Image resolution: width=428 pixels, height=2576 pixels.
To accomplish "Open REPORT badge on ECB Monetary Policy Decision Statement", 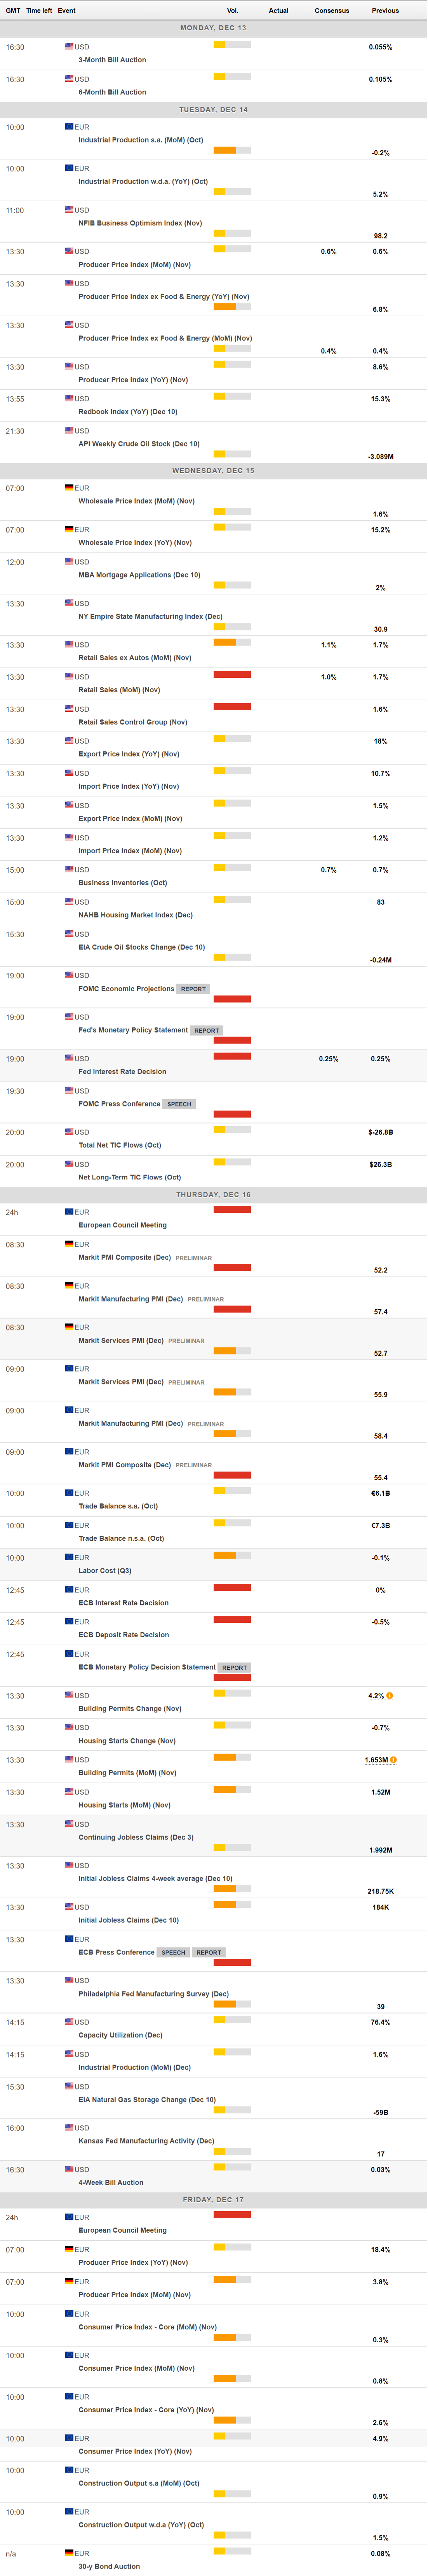I will click(235, 1667).
